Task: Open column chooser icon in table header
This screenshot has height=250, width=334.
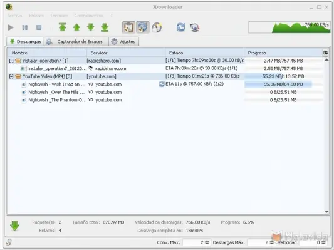Action: click(325, 53)
